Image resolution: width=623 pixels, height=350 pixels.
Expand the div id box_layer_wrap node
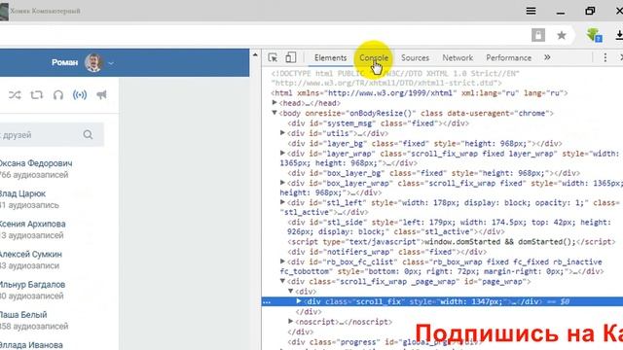pos(282,183)
